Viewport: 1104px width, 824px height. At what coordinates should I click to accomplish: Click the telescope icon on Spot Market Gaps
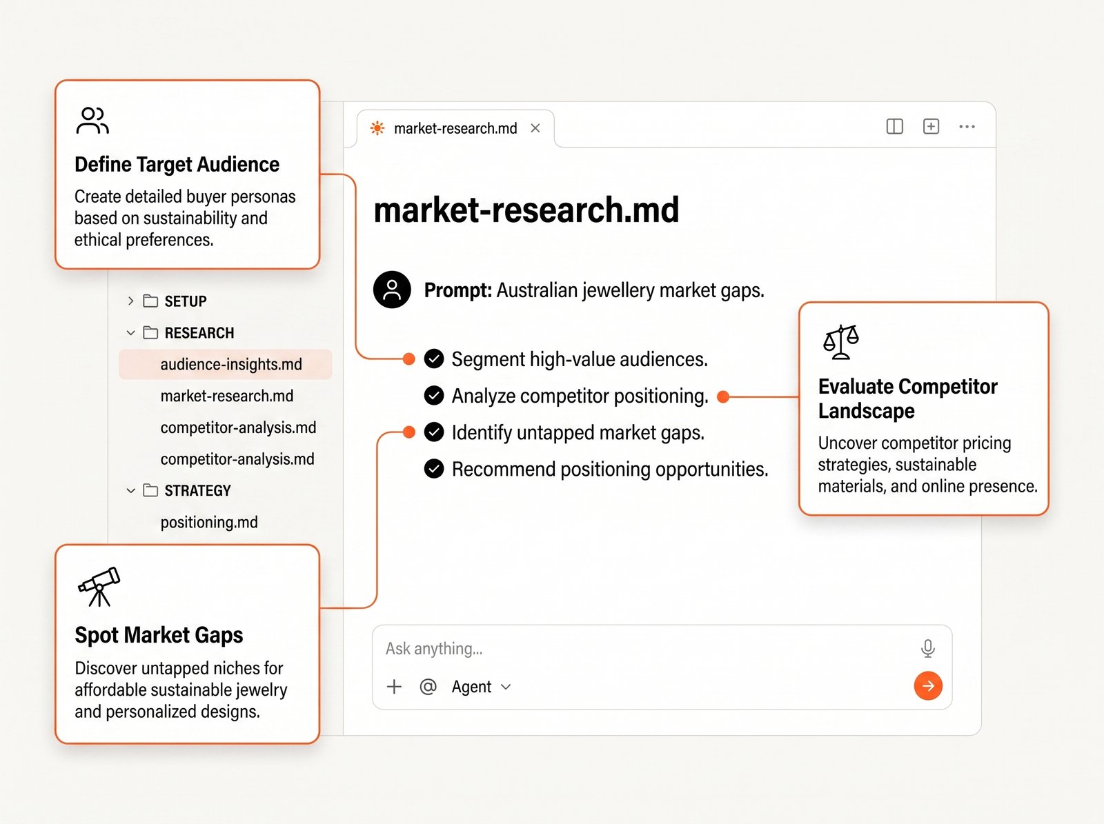click(x=99, y=587)
